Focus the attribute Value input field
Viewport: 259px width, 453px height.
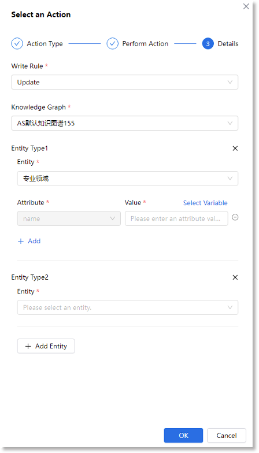[176, 218]
